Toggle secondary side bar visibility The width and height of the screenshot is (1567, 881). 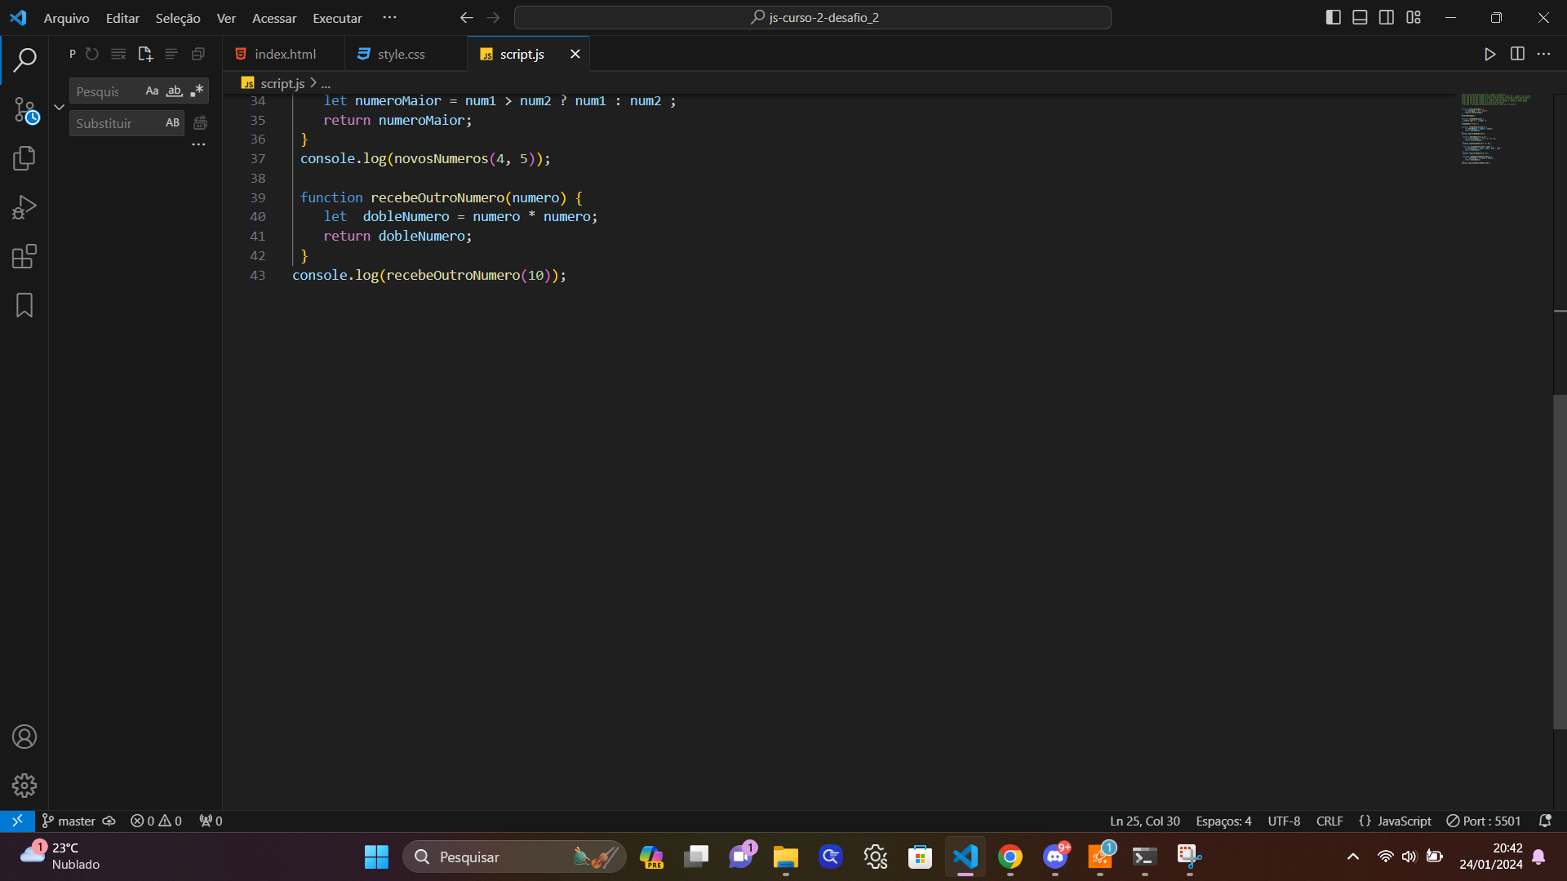pos(1387,17)
